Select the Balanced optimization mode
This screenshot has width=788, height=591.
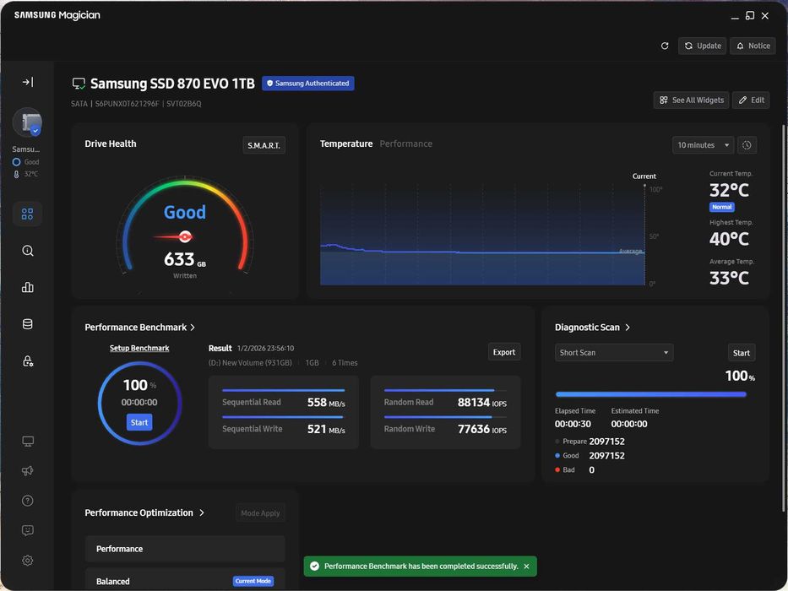185,581
